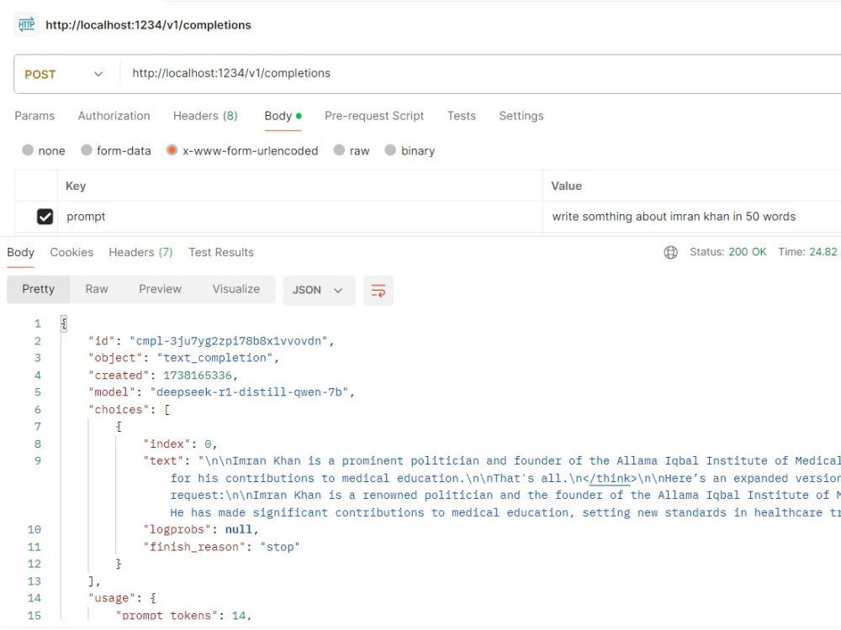Click the value cell with imran khan text

tap(692, 217)
